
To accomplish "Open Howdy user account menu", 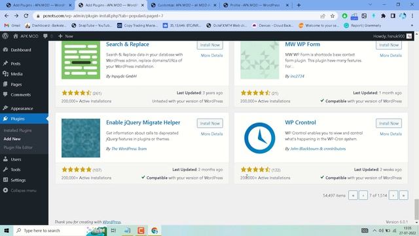I will (392, 36).
